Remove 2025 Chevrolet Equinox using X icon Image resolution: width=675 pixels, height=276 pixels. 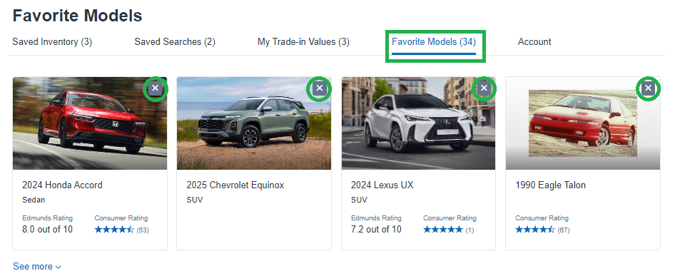pyautogui.click(x=320, y=88)
